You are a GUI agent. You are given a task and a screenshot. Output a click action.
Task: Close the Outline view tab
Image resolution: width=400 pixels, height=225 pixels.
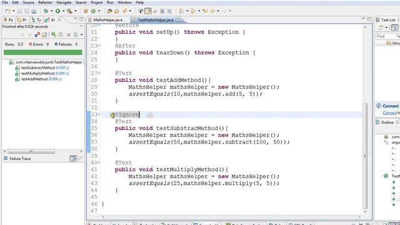coord(397,122)
